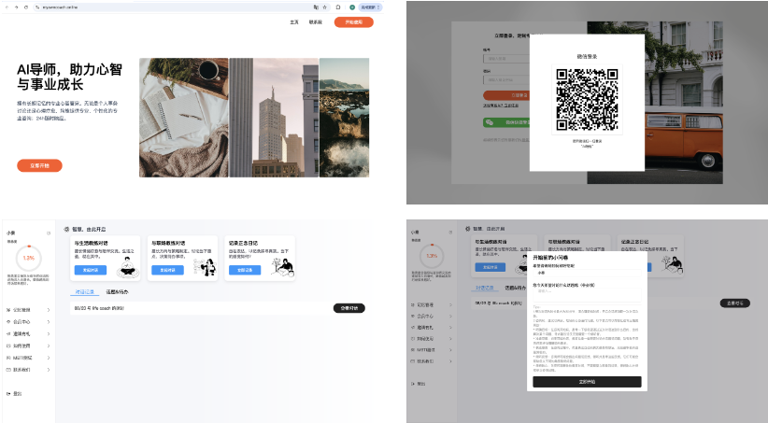768x423 pixels.
Task: Select the 对话记录 tab in the dimmed dashboard
Action: [485, 288]
